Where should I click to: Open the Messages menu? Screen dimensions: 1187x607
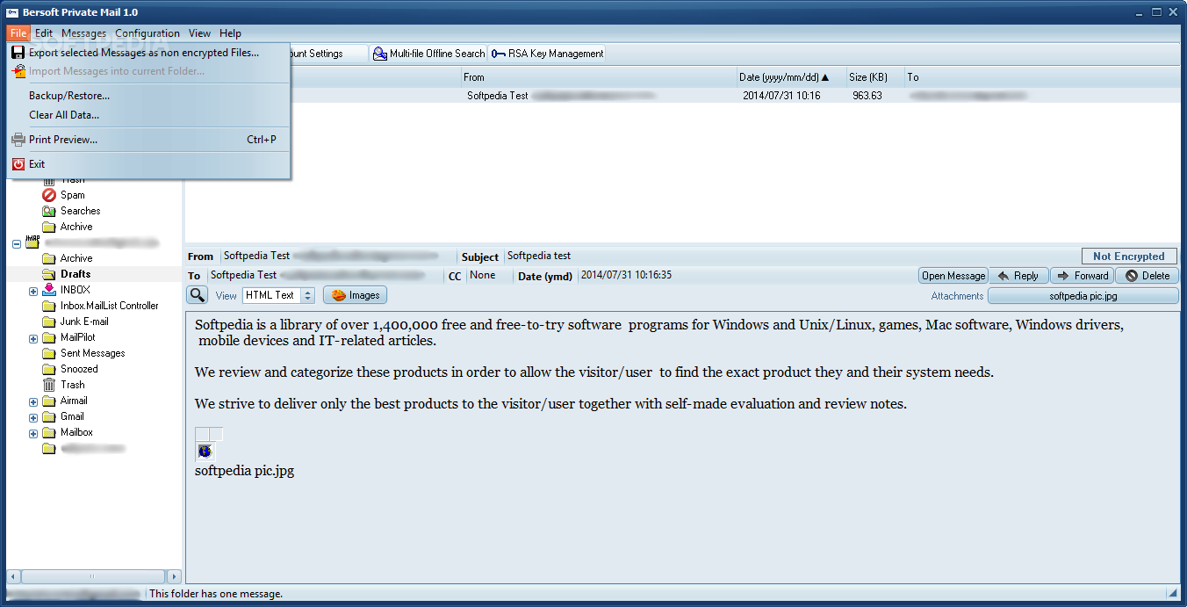pos(83,33)
